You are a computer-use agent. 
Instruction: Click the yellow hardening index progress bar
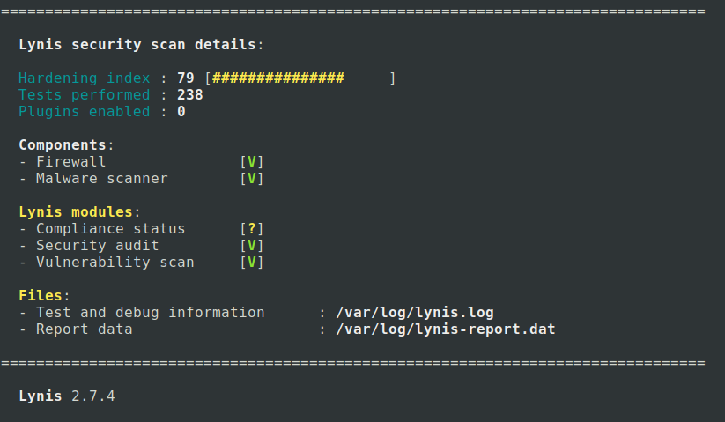[278, 78]
